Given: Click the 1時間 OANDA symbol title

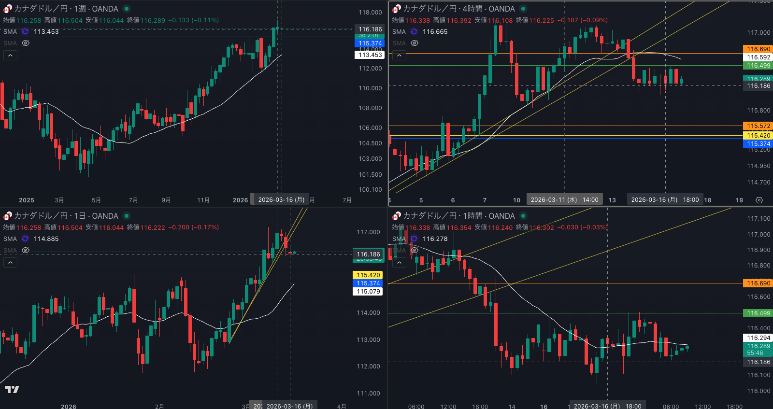Looking at the screenshot, I should pos(458,216).
